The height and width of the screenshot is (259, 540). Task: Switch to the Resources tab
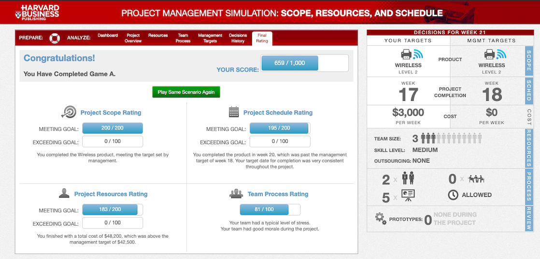click(158, 35)
